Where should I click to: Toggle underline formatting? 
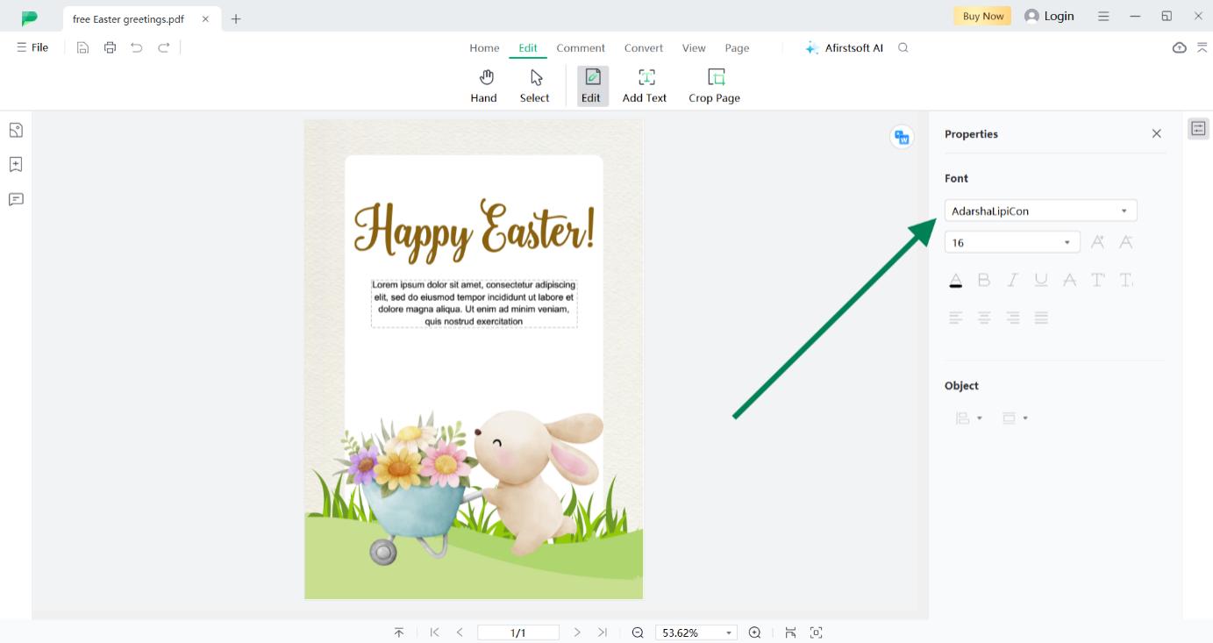[1041, 280]
